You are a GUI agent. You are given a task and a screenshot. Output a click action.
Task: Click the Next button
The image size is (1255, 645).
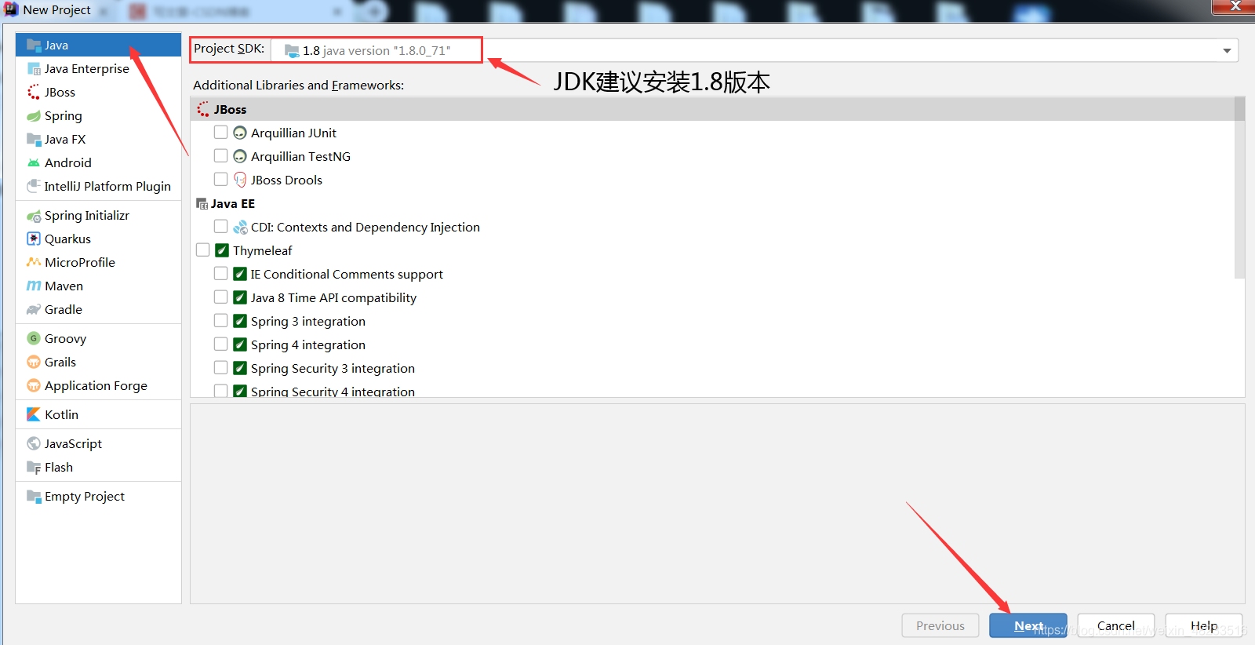point(1028,625)
